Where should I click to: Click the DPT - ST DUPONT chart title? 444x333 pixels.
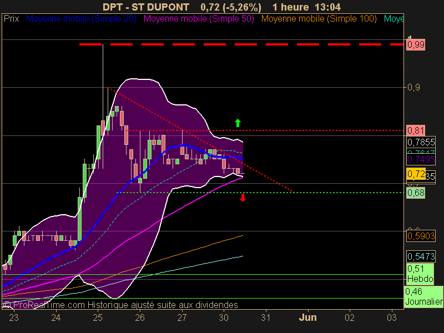146,7
